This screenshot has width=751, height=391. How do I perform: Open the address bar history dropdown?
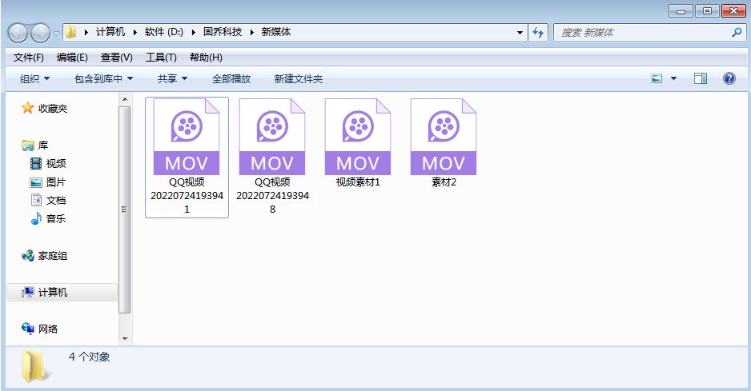[520, 33]
